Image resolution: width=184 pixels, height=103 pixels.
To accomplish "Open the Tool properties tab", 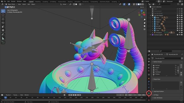I will [149, 55].
